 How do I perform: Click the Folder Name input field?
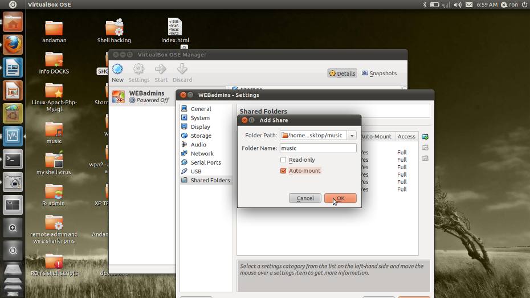pos(318,148)
